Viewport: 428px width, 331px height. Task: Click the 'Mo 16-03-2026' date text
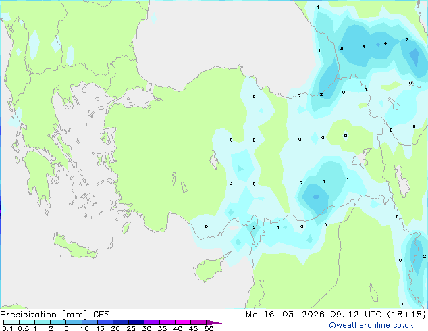pyautogui.click(x=285, y=315)
